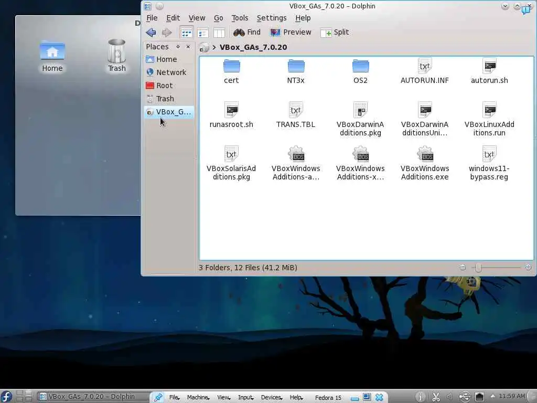Open the VirtualBox File menu in the mini toolbar
537x403 pixels.
pos(174,398)
